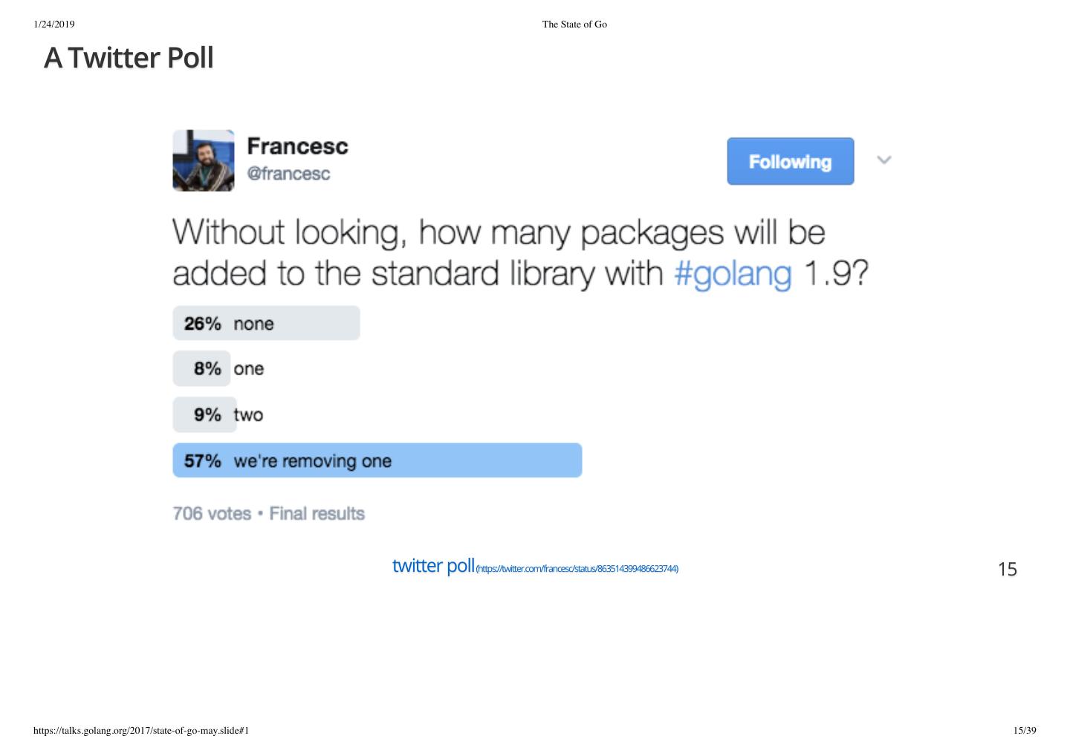Click the 15/39 page counter
Viewport: 1070px width, 756px height.
click(1024, 731)
